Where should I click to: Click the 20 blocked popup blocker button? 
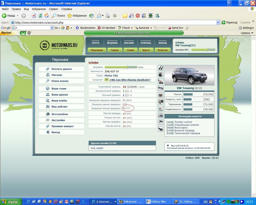click(x=106, y=28)
